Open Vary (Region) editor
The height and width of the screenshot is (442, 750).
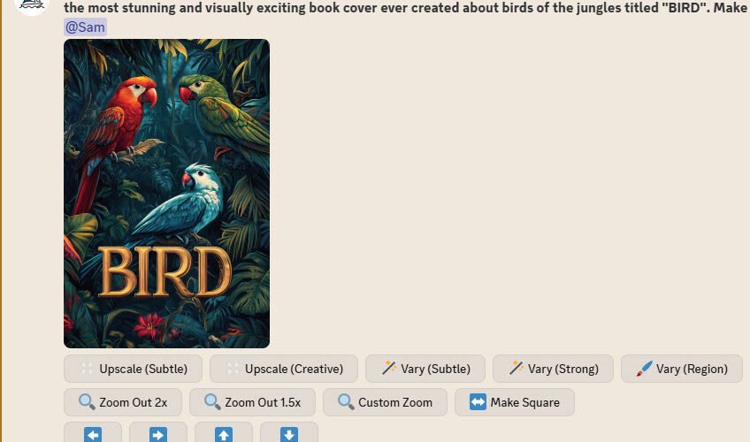pyautogui.click(x=682, y=369)
